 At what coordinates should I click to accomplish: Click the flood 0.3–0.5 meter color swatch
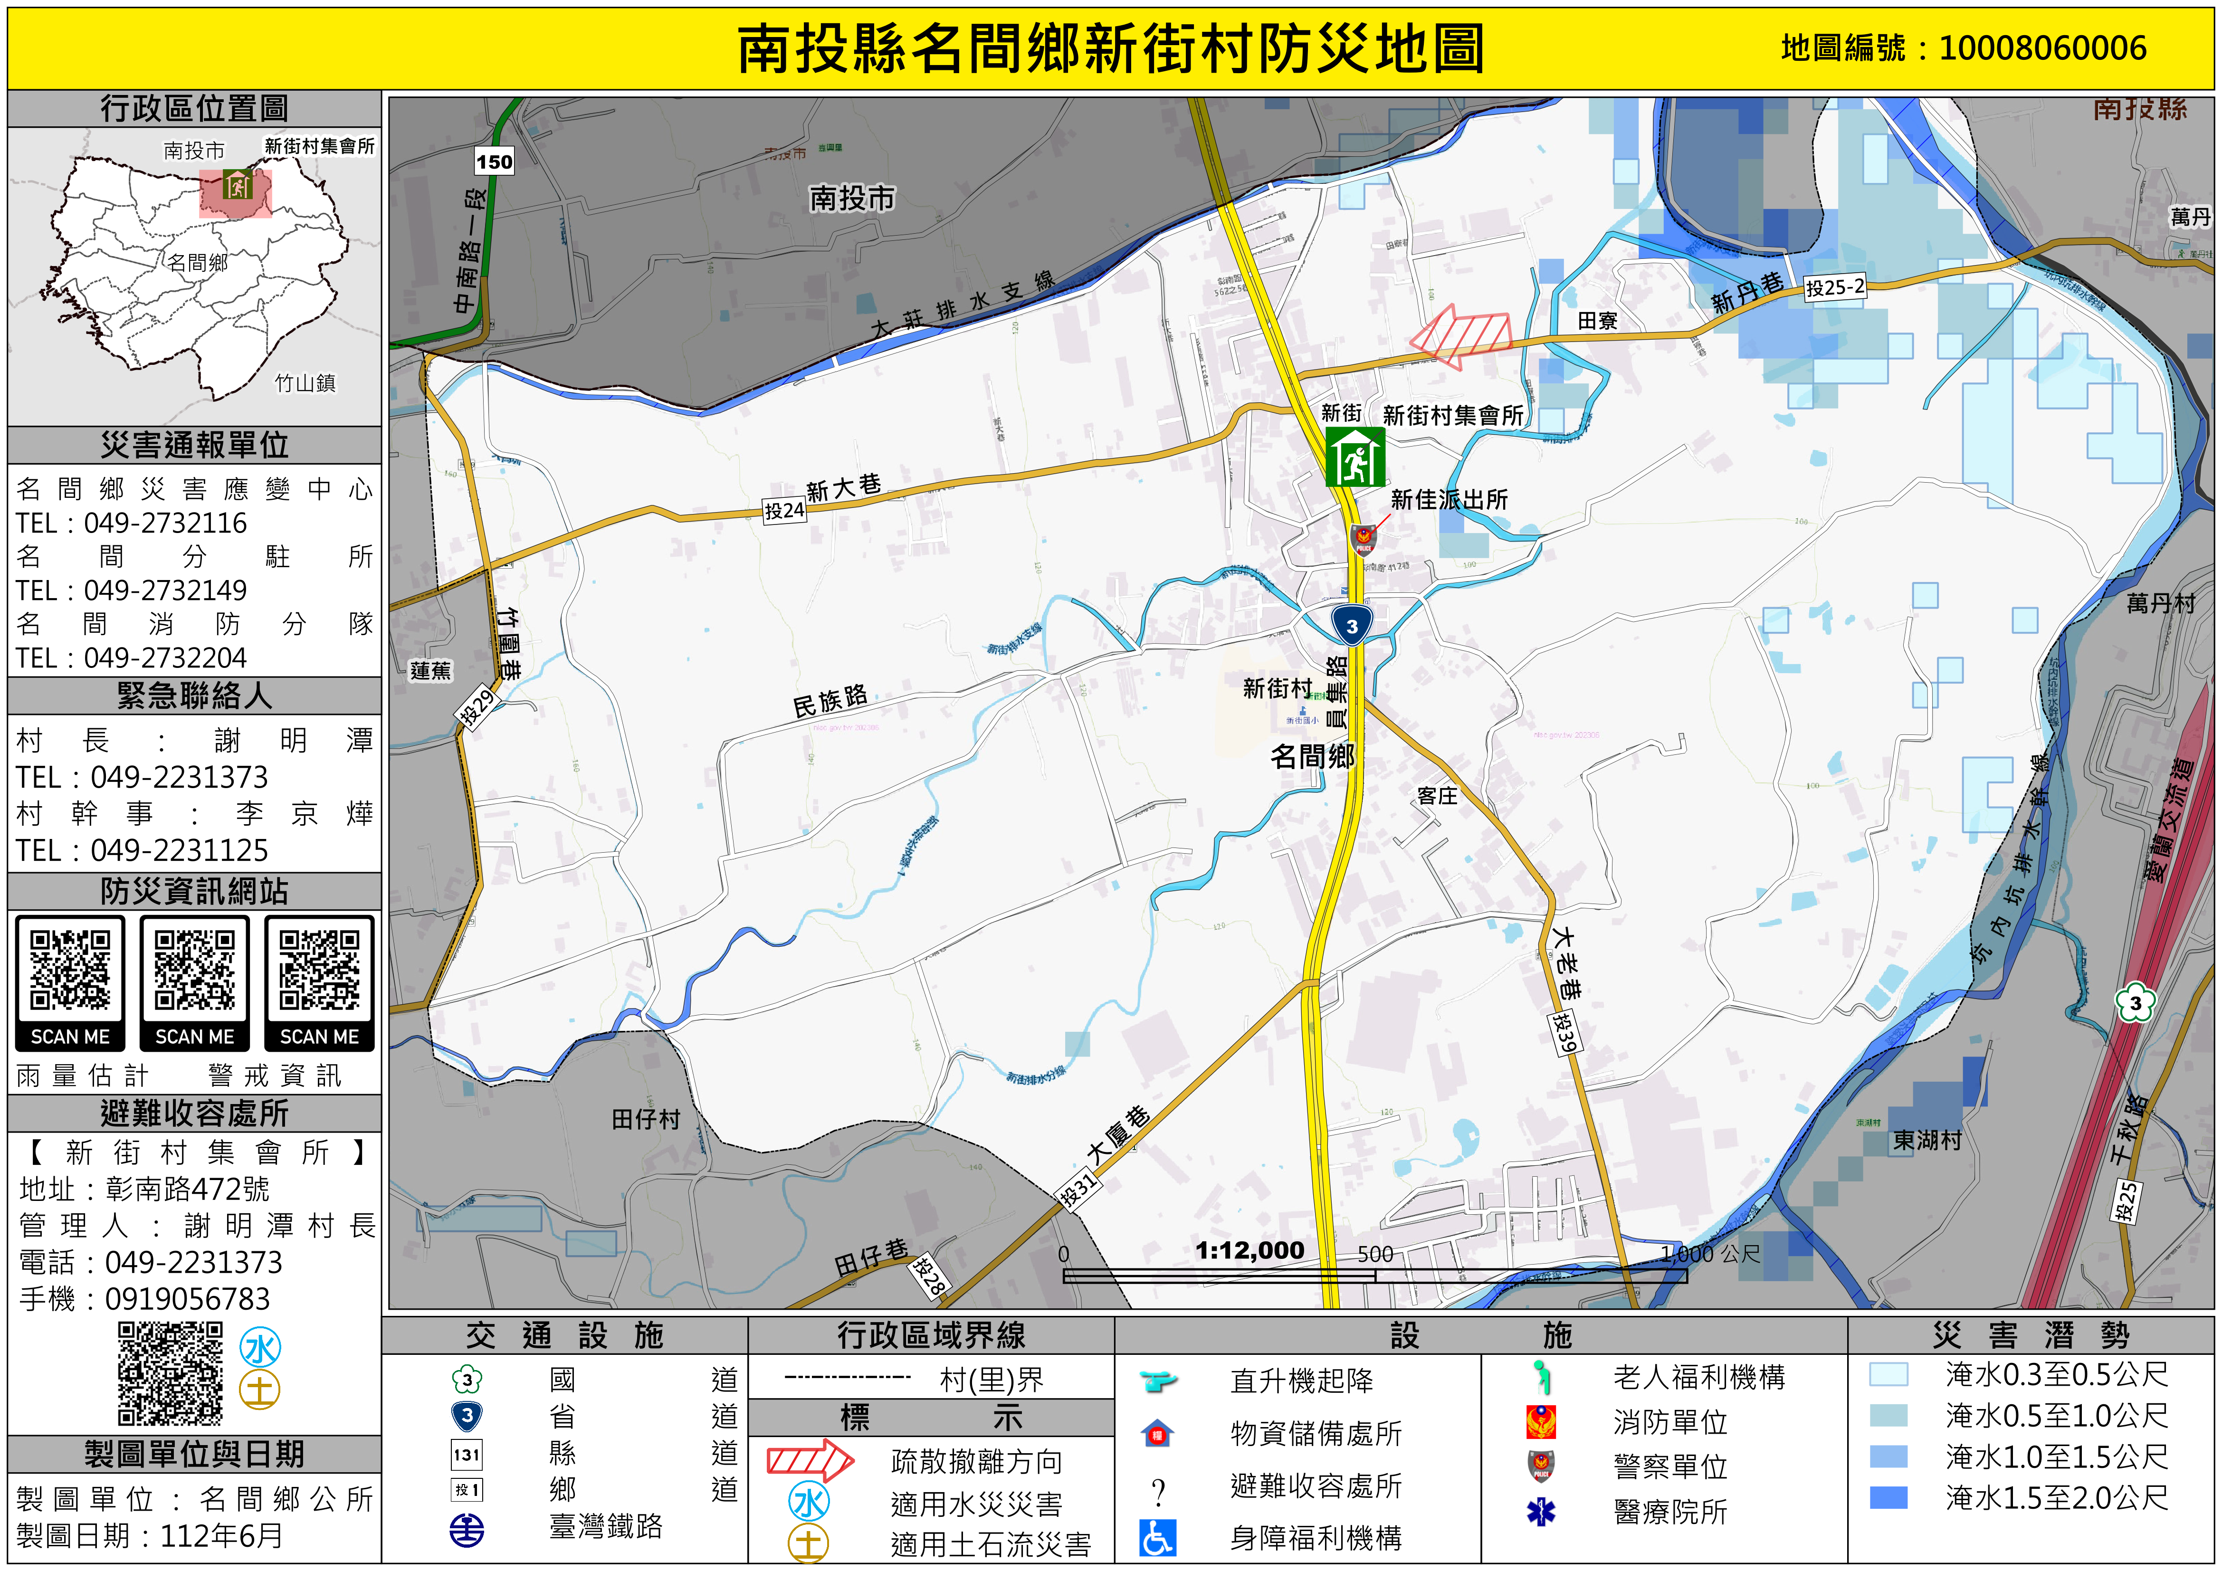pos(1888,1374)
